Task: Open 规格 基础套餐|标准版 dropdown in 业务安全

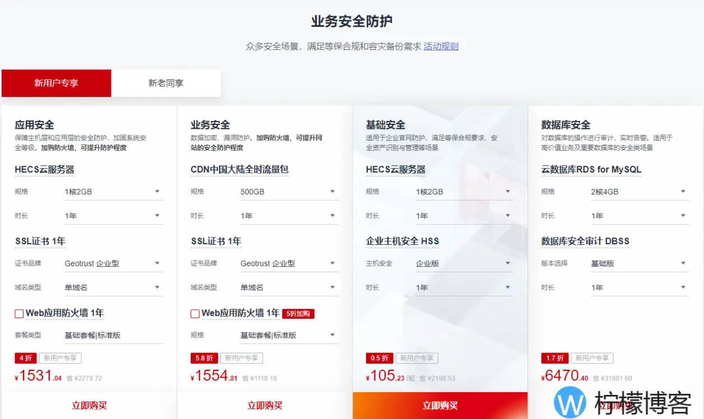Action: coord(290,335)
